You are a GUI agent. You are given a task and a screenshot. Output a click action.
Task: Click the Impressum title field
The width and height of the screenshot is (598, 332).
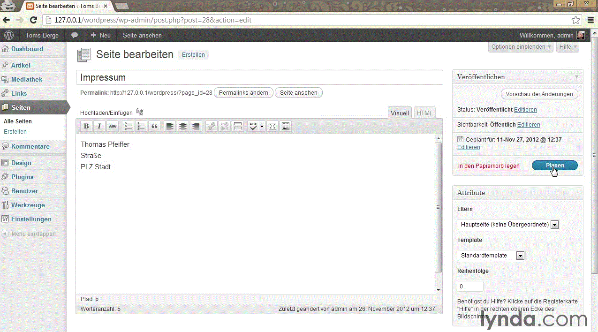[259, 77]
